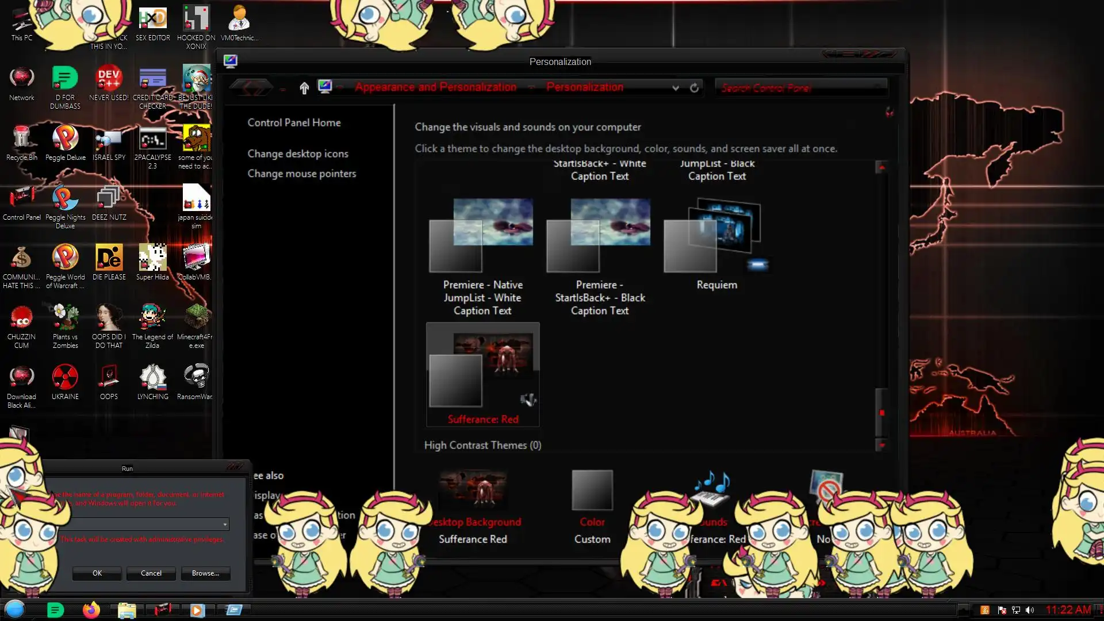Click the Up to parent folder arrow
This screenshot has width=1104, height=621.
tap(304, 88)
